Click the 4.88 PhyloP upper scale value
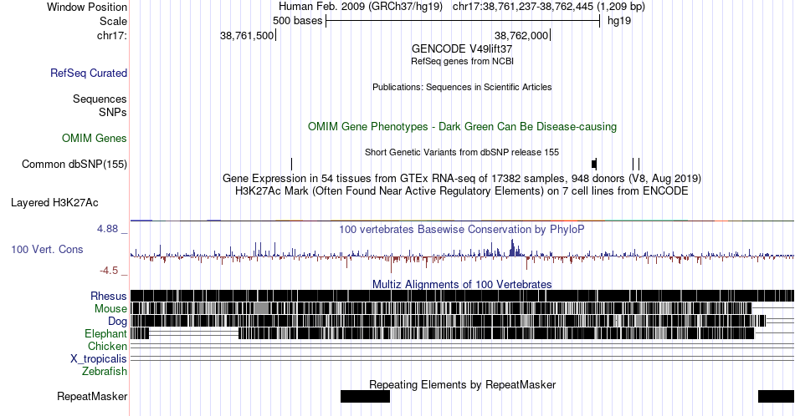Viewport: 795px width, 416px height. click(x=107, y=229)
